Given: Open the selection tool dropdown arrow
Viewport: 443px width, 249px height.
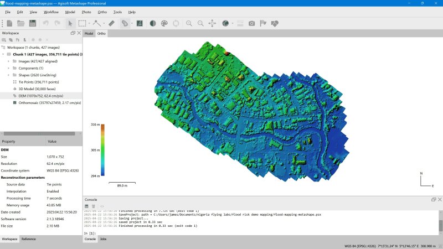Looking at the screenshot, I should coord(89,23).
